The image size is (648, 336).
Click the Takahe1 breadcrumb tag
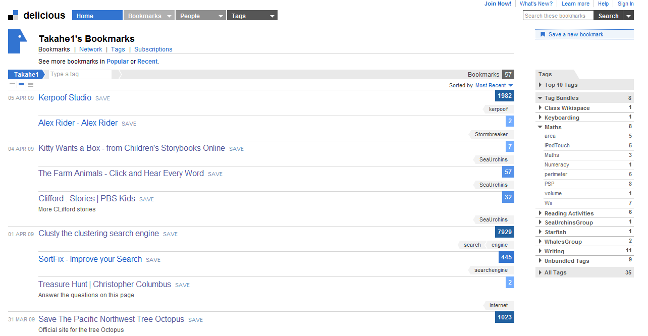pyautogui.click(x=26, y=74)
